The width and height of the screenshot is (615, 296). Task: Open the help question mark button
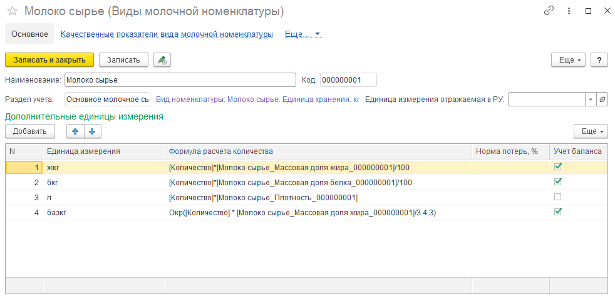click(x=599, y=59)
